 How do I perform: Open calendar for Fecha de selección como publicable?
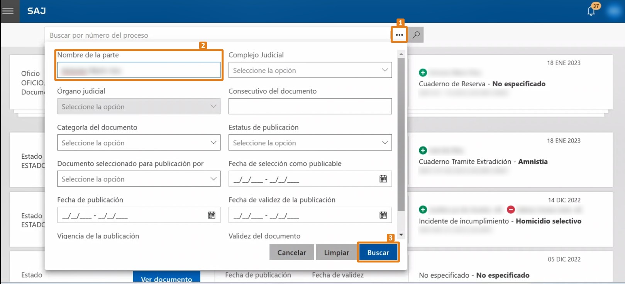pyautogui.click(x=383, y=179)
